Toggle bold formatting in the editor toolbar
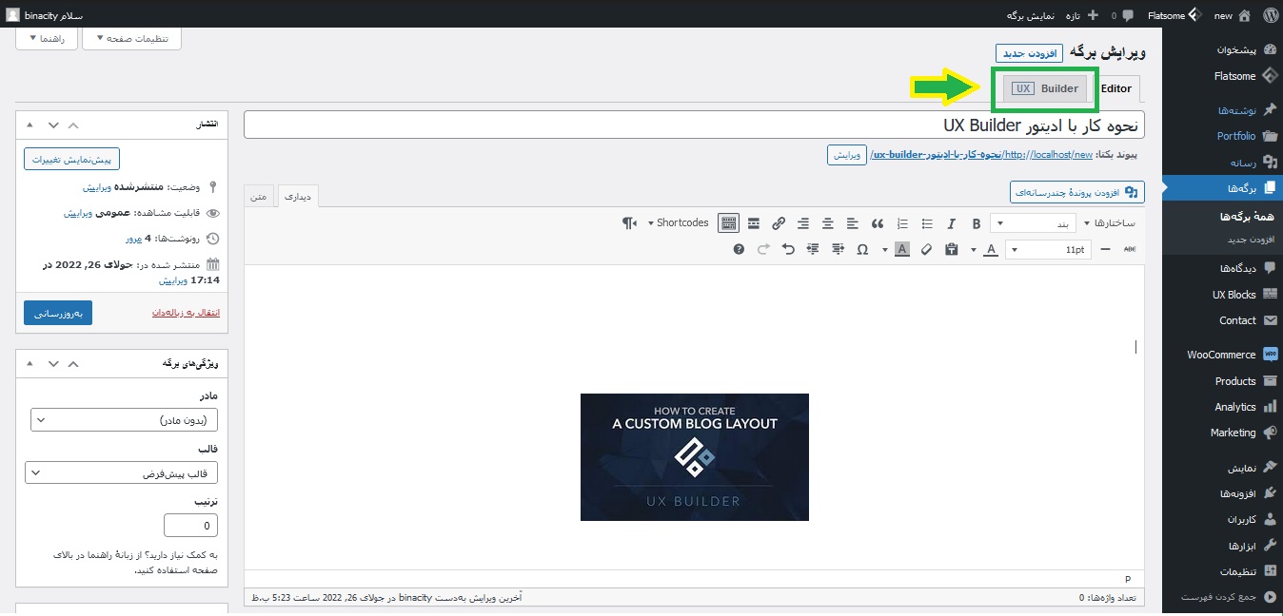 click(976, 223)
